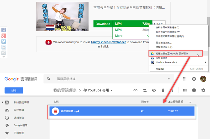This screenshot has width=210, height=139.
Task: Click the red Ummy download icon
Action: coord(49,42)
